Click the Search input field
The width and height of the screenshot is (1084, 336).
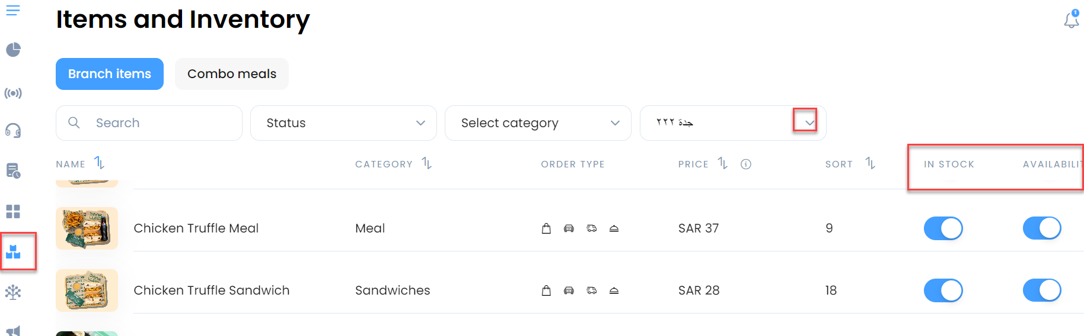[x=149, y=123]
